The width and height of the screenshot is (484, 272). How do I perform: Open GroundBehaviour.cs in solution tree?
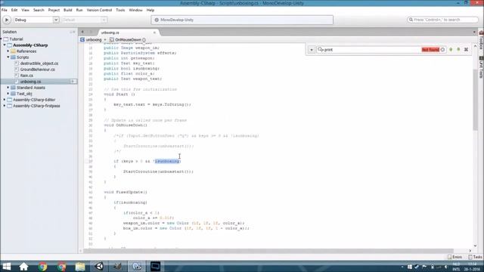37,70
